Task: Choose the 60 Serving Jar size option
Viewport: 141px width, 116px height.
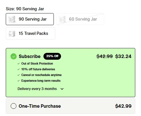Action: (80, 19)
